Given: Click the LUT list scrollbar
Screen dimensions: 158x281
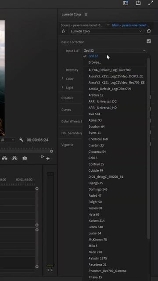Looking at the screenshot, I should [148, 148].
